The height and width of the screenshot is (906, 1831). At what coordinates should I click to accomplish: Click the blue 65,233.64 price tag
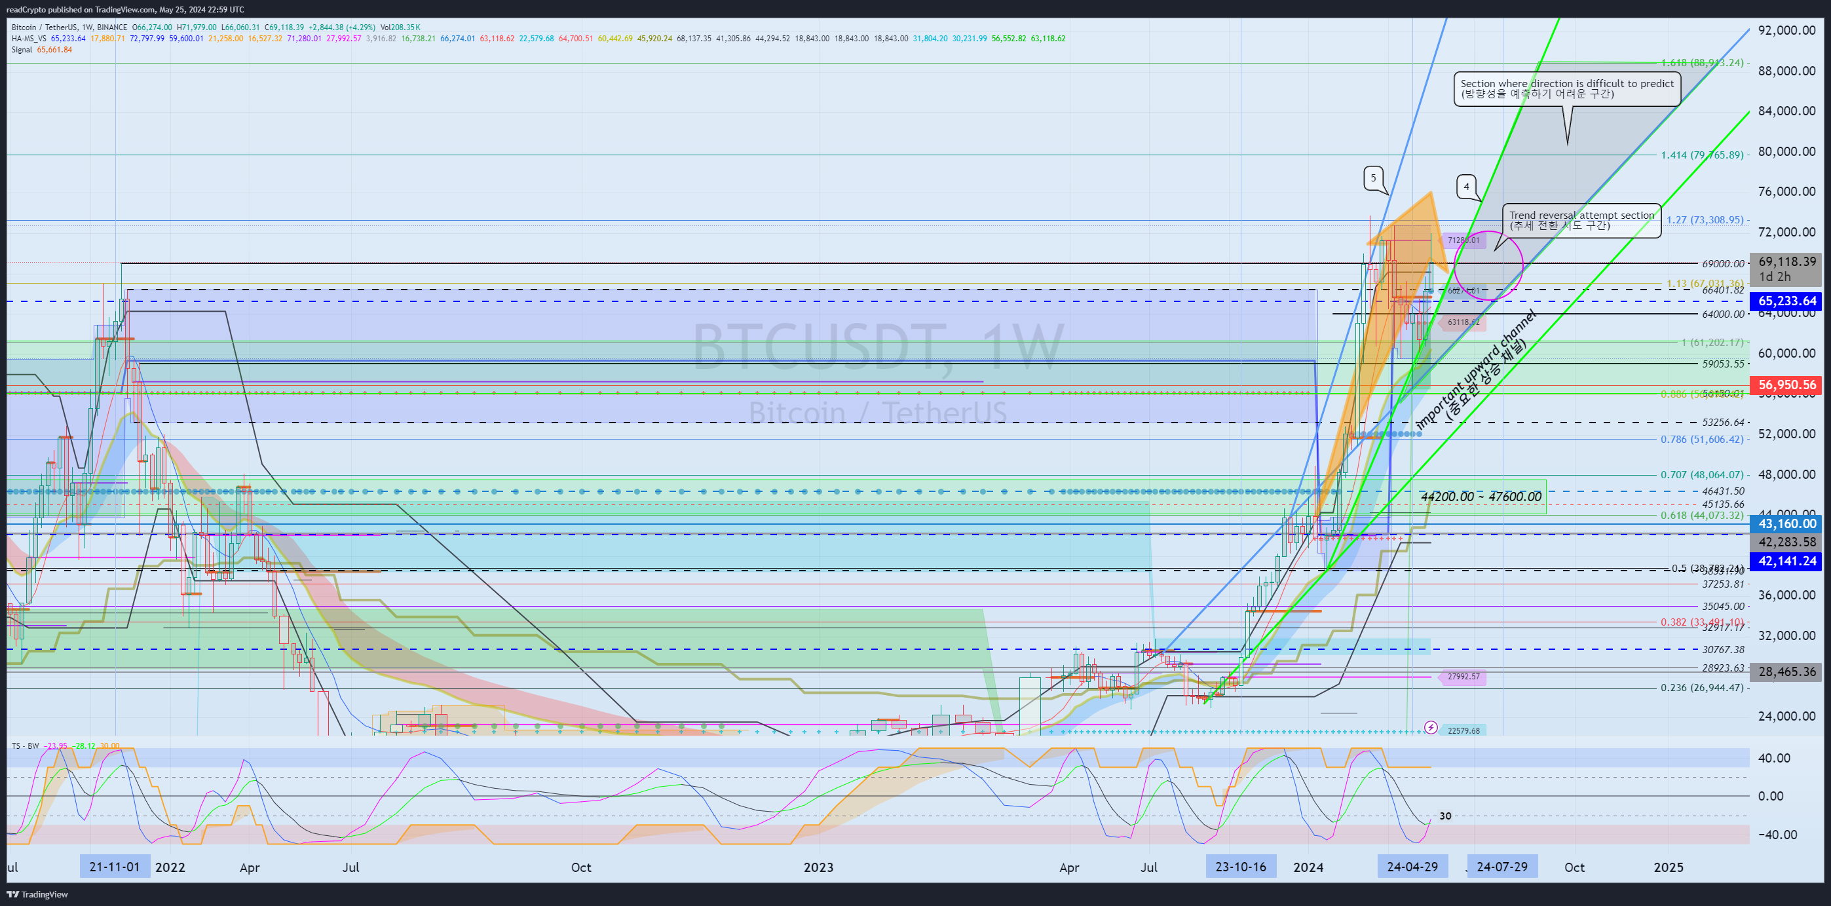1786,301
